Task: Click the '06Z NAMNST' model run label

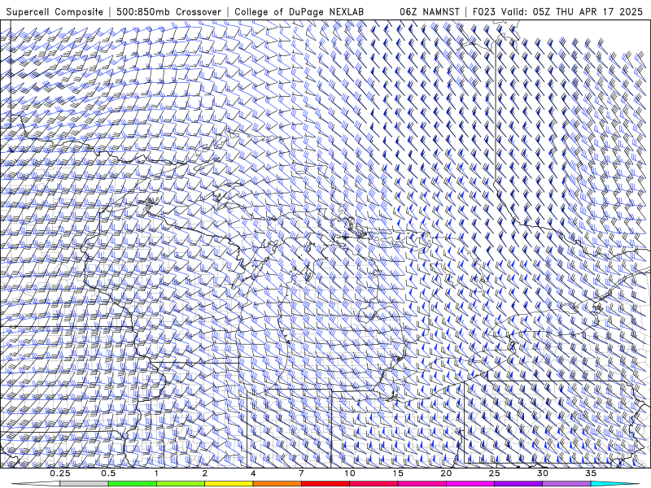Action: pos(430,12)
